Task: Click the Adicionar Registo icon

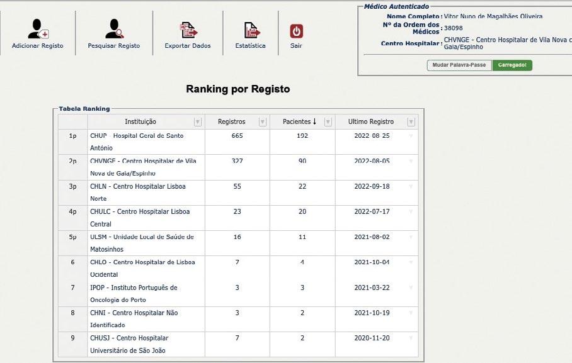Action: (38, 29)
